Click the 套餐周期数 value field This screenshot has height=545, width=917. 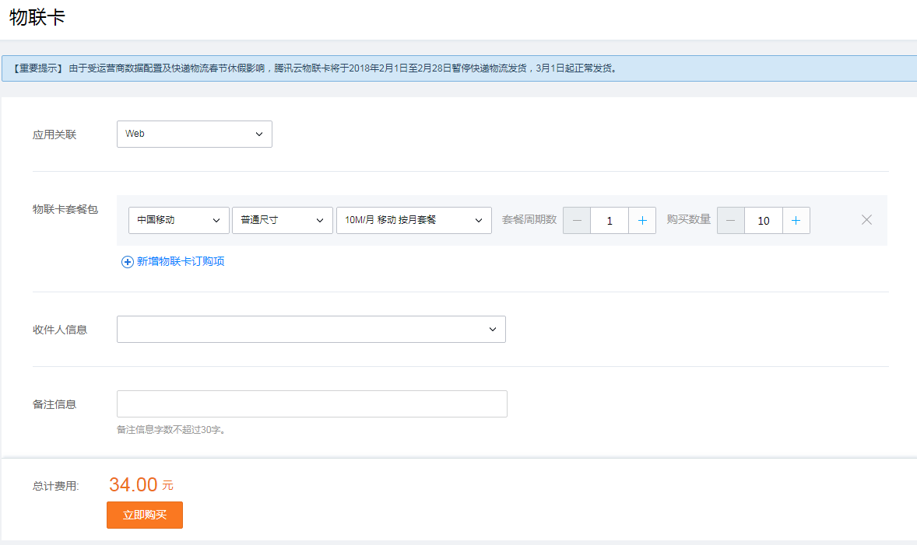coord(610,220)
